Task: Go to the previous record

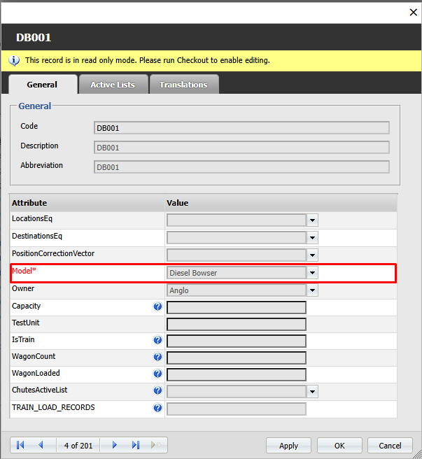Action: tap(41, 445)
